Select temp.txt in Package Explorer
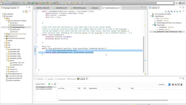Viewport: 186px width, 105px height. 15,32
